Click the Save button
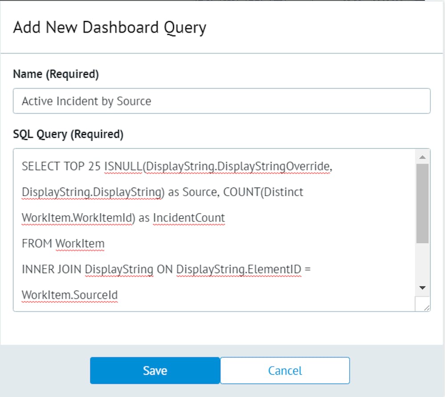Viewport: 445px width, 397px height. tap(155, 370)
